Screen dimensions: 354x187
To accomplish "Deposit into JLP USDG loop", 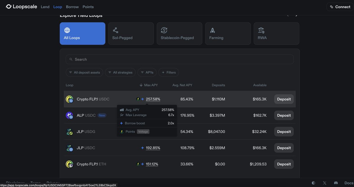I will click(284, 132).
